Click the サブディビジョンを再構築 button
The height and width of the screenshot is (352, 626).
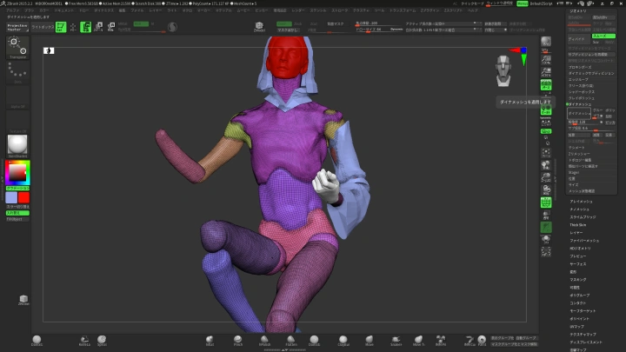[591, 54]
